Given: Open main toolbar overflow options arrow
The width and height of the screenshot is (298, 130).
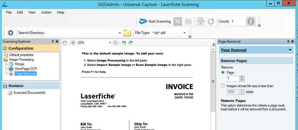Looking at the screenshot, I should (259, 26).
